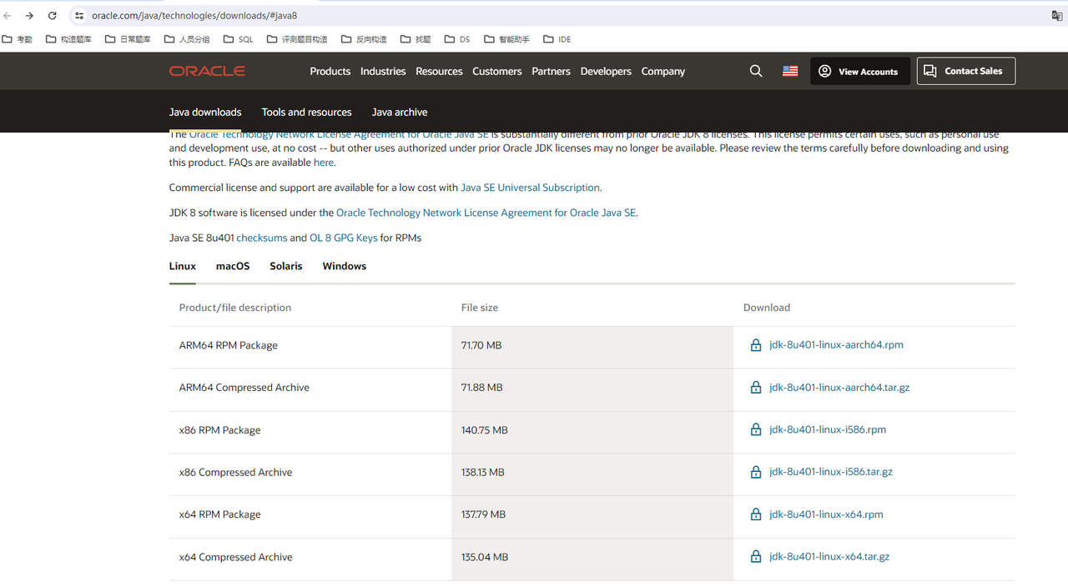Open the Resources menu

[439, 72]
